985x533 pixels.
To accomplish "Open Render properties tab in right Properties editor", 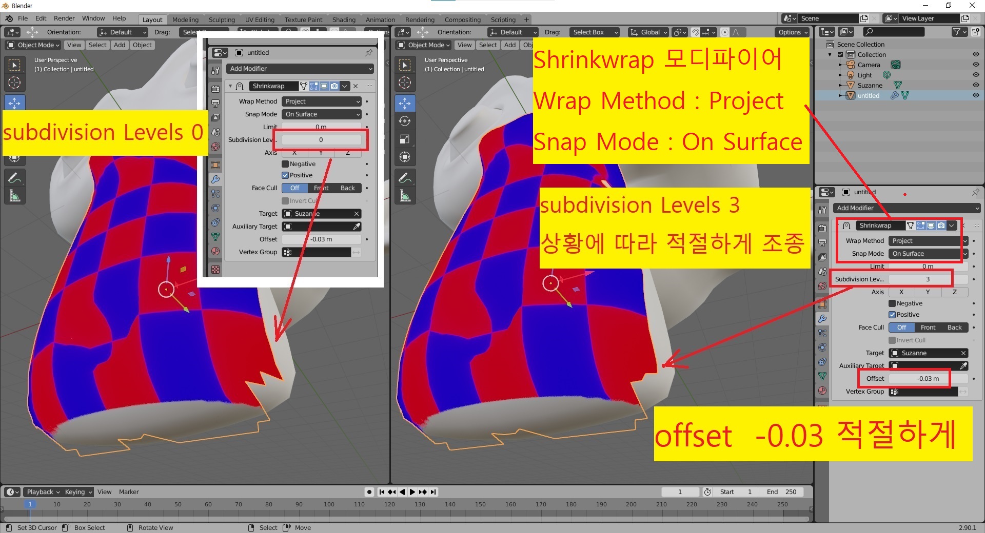I will [822, 229].
